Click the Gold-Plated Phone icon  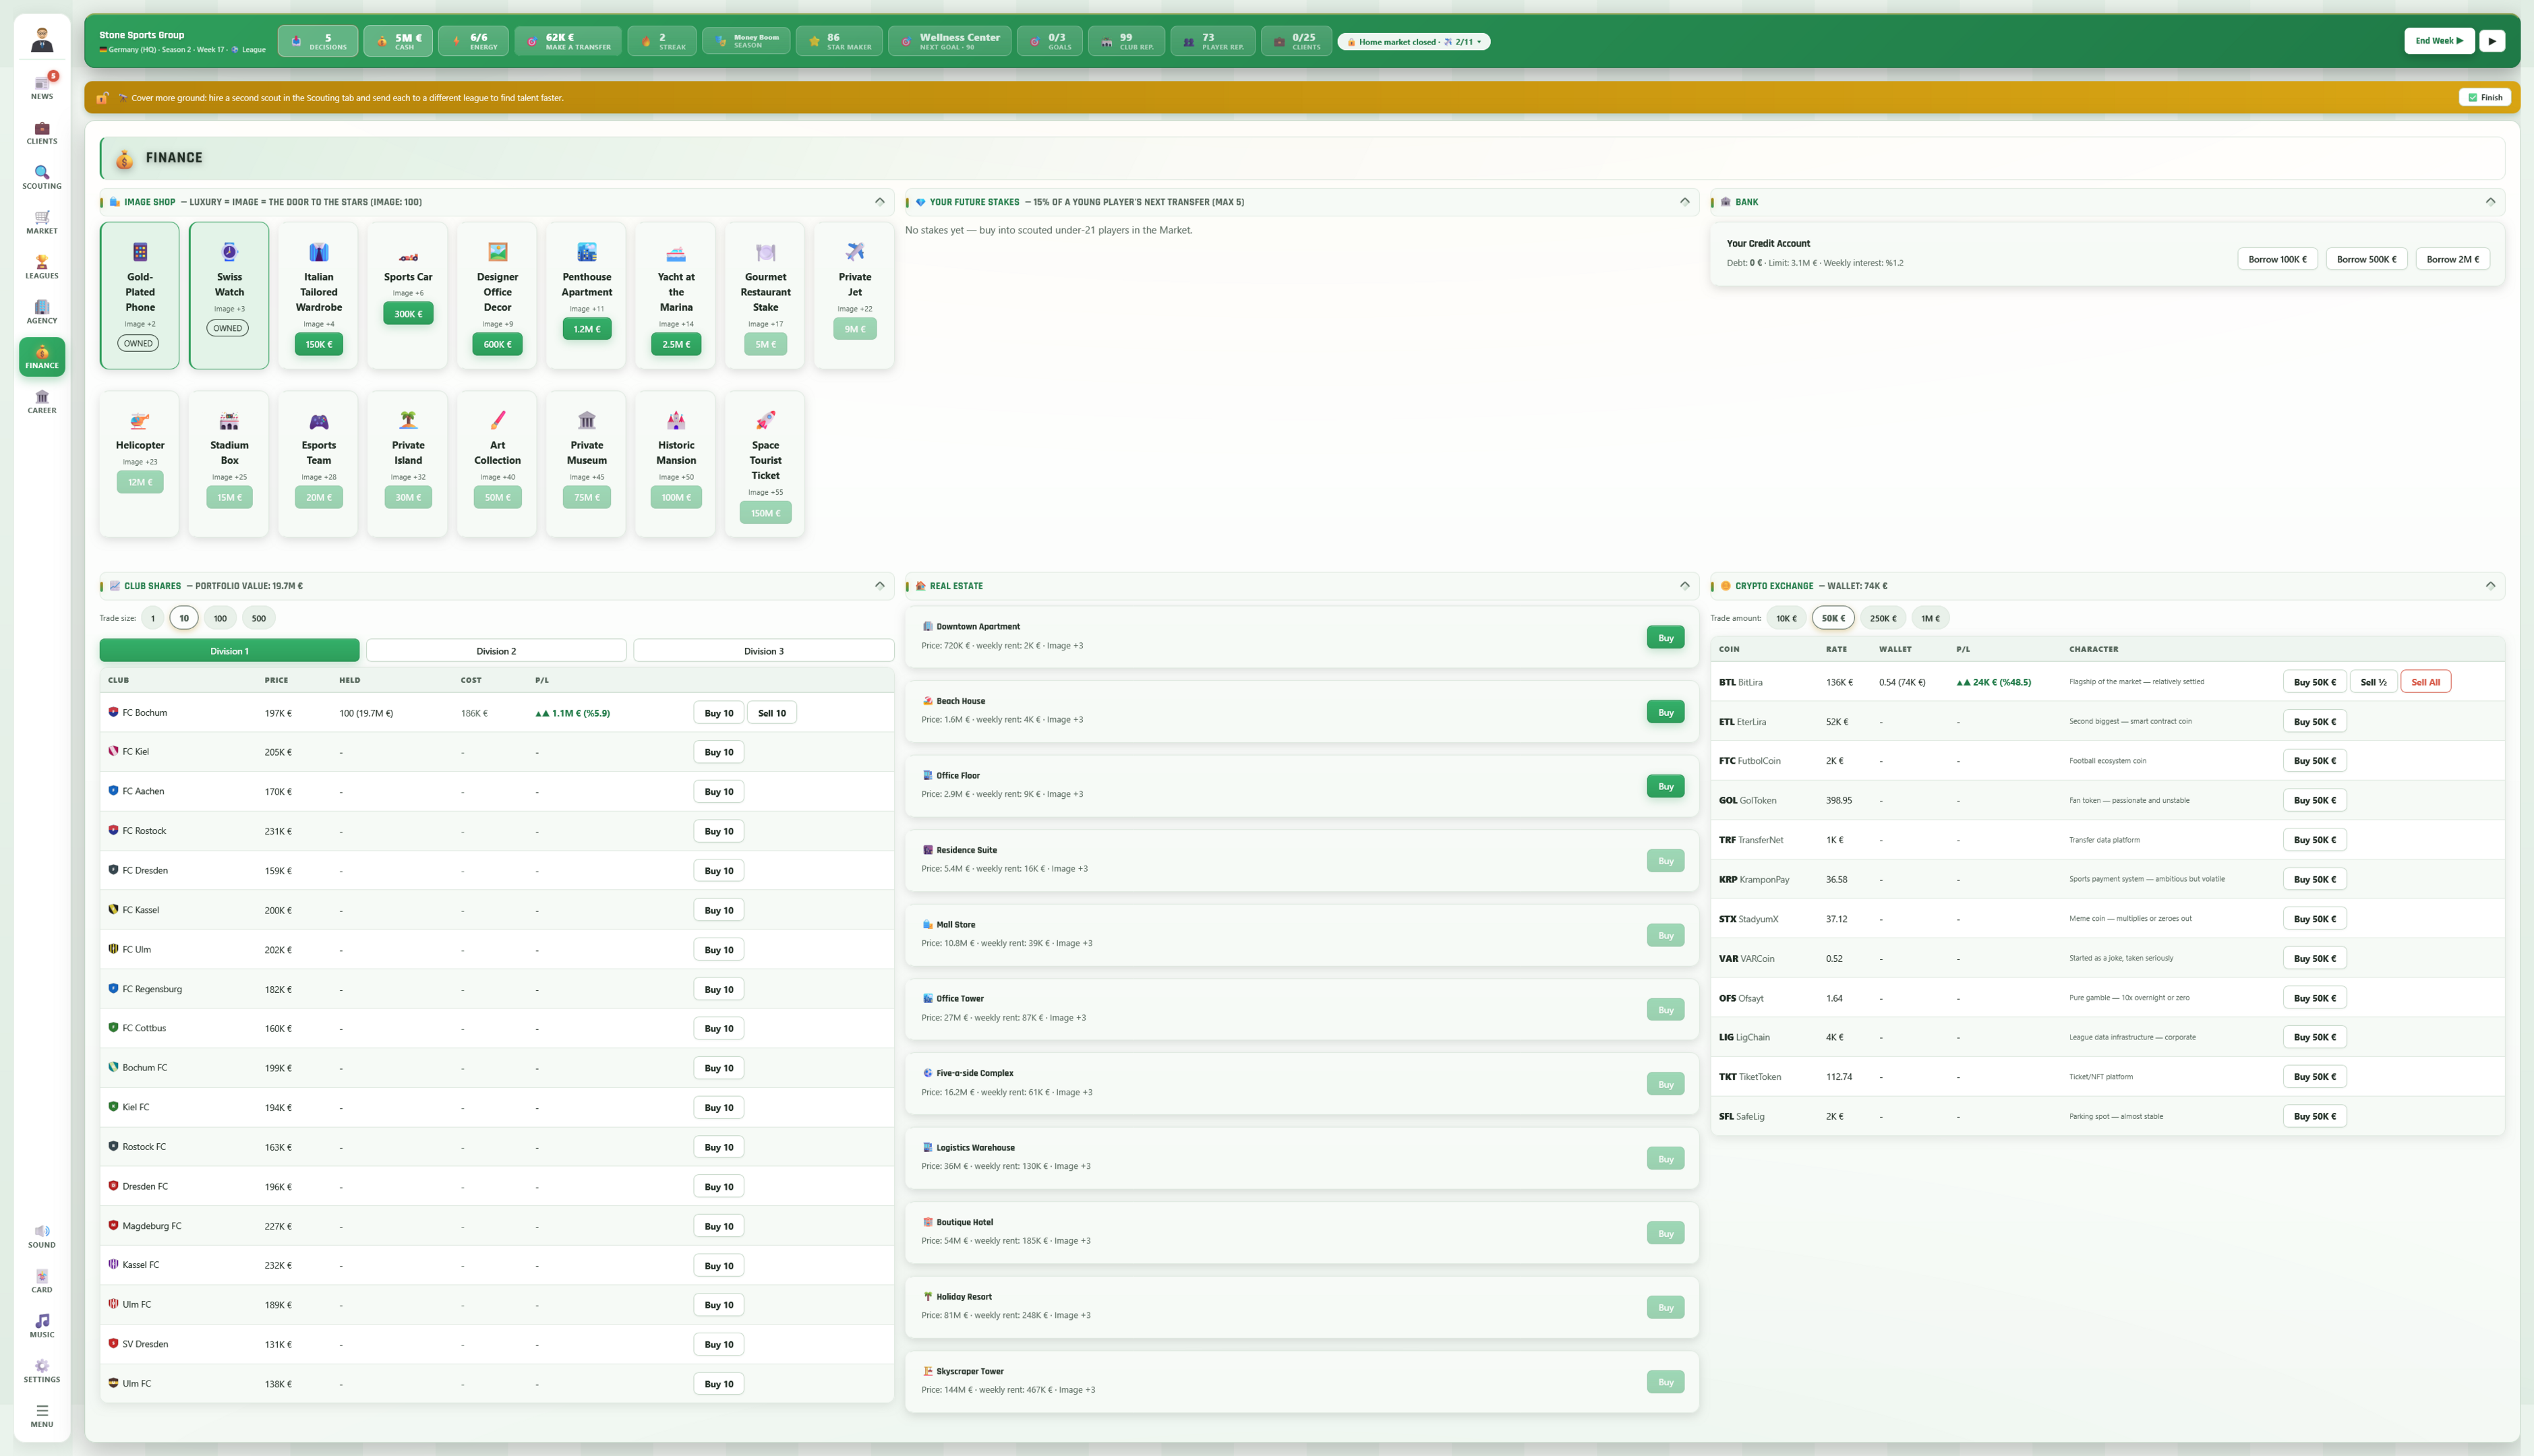(140, 252)
